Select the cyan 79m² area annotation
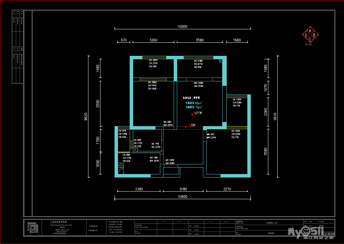Viewport: 344px width, 244px height. tap(194, 108)
